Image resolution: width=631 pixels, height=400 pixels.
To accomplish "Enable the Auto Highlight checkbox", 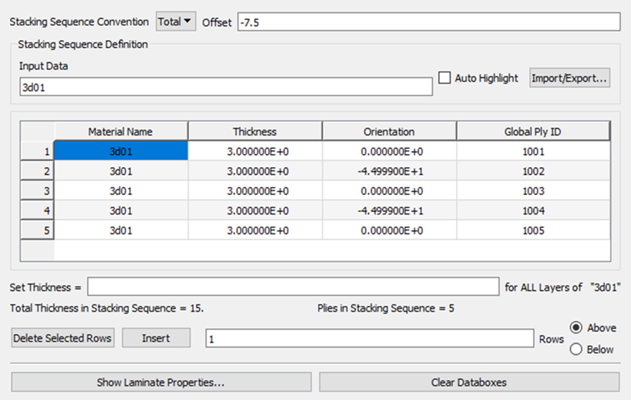I will coord(445,78).
